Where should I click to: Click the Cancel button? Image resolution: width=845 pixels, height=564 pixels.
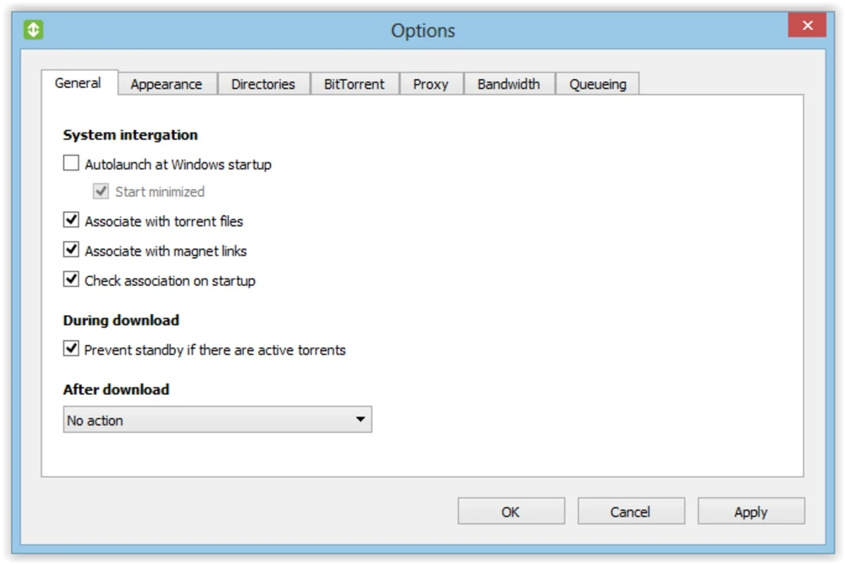pos(631,511)
